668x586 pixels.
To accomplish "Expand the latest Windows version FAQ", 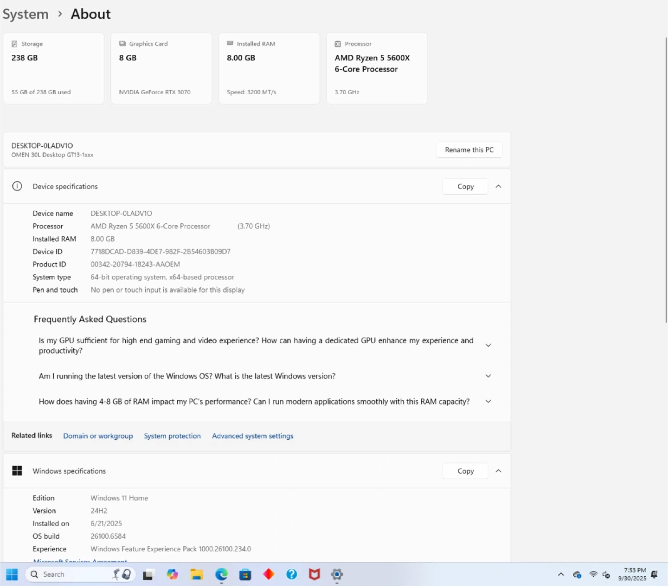I will click(x=488, y=376).
